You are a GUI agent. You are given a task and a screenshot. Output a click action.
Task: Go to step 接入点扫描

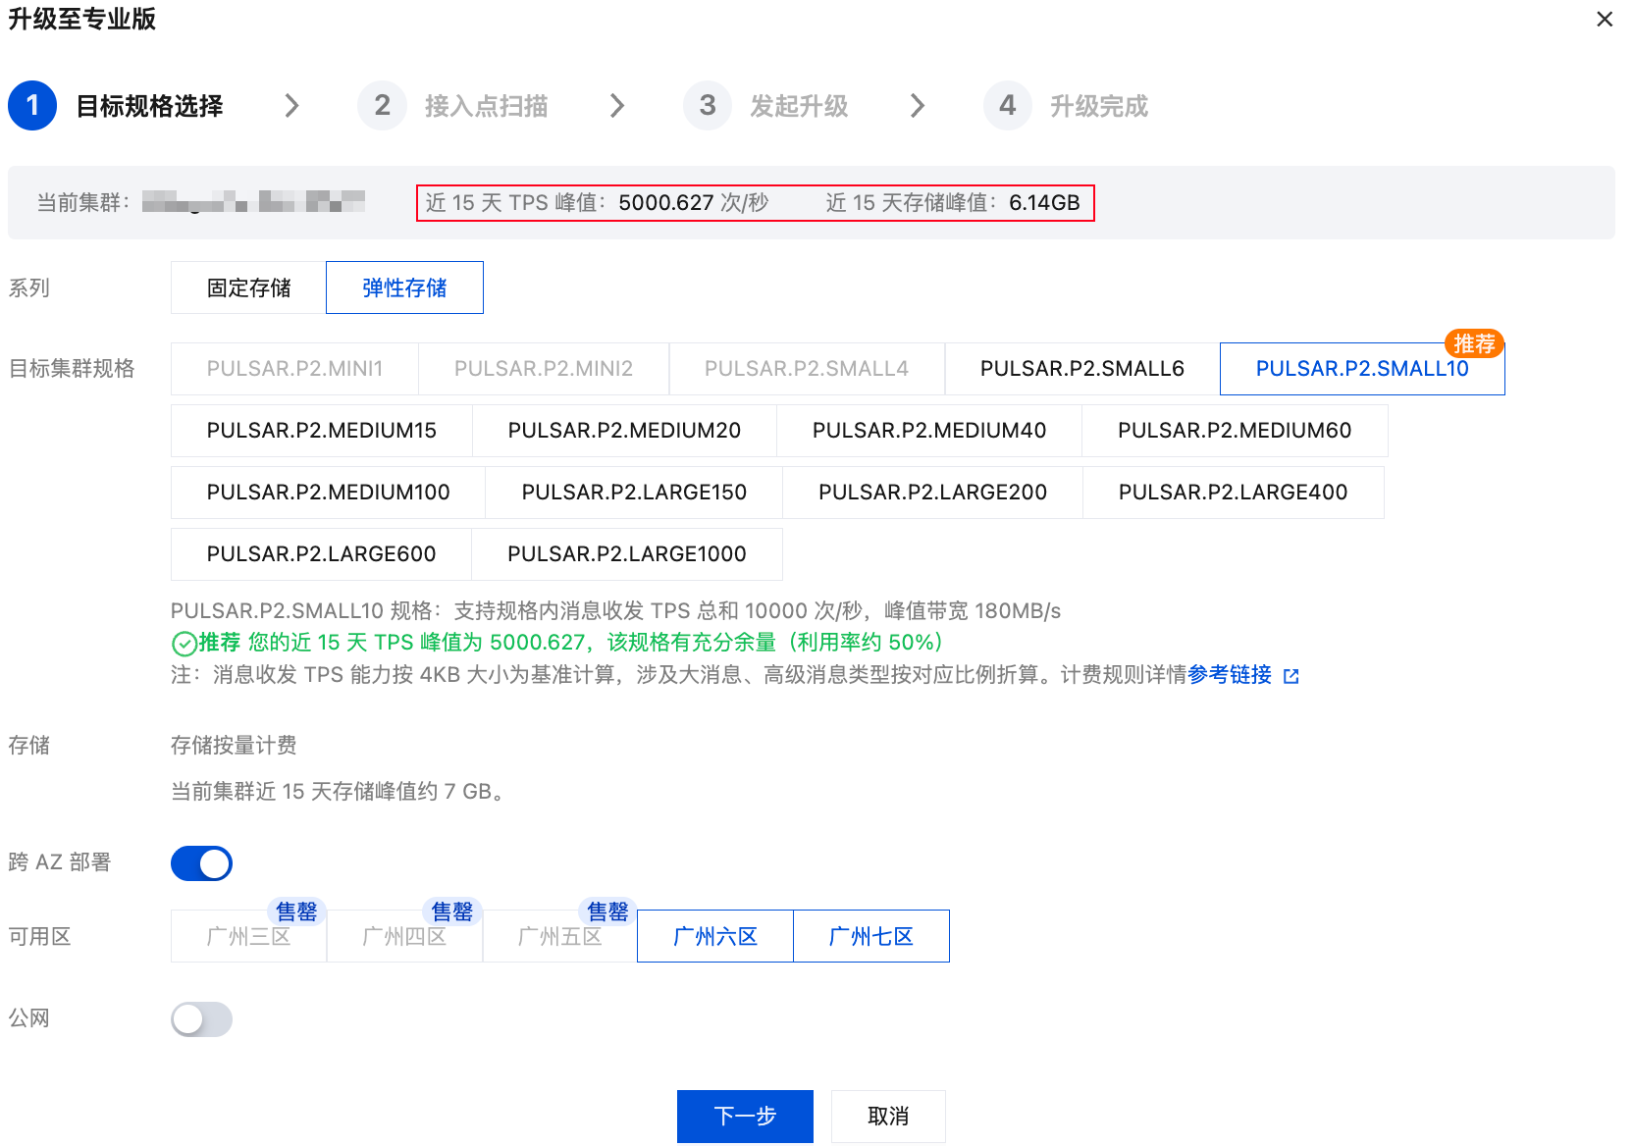[x=486, y=106]
